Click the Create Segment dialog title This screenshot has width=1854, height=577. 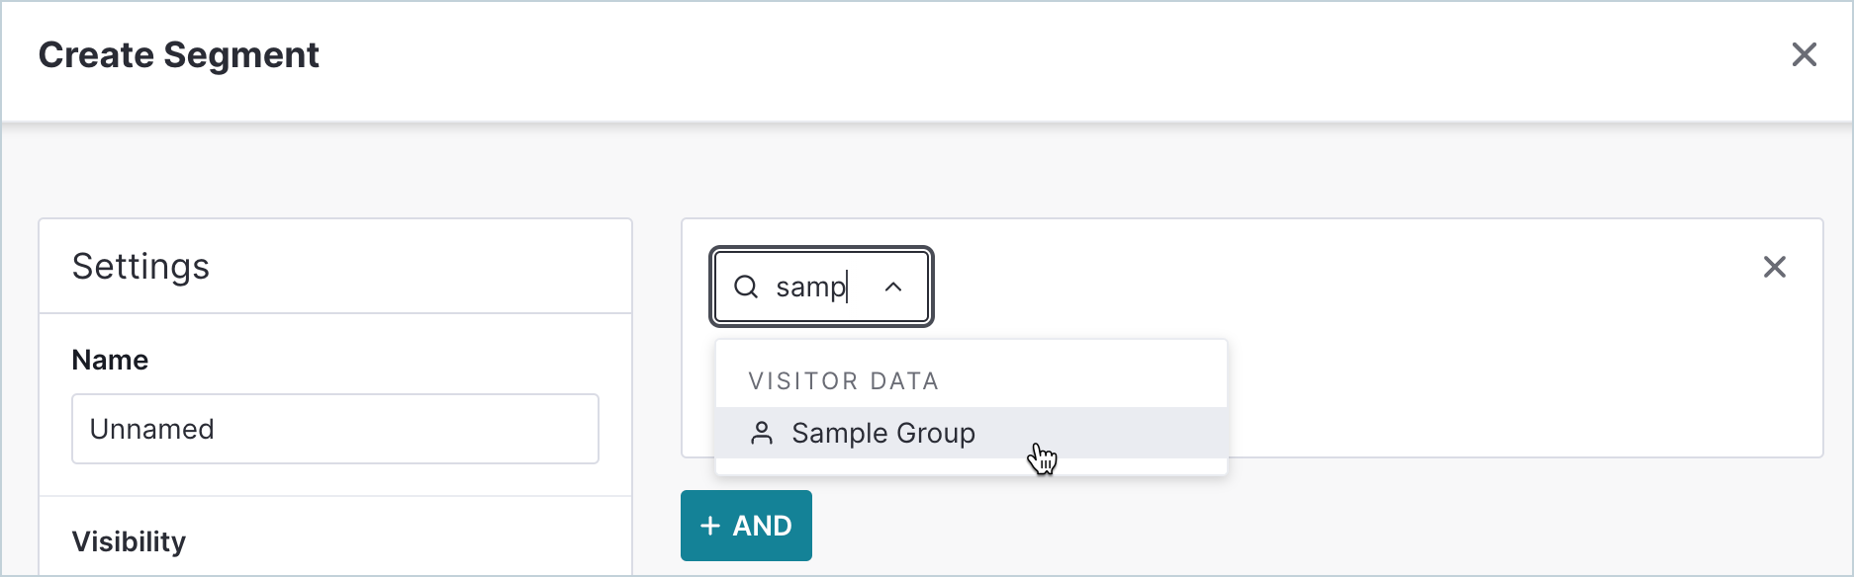click(178, 55)
